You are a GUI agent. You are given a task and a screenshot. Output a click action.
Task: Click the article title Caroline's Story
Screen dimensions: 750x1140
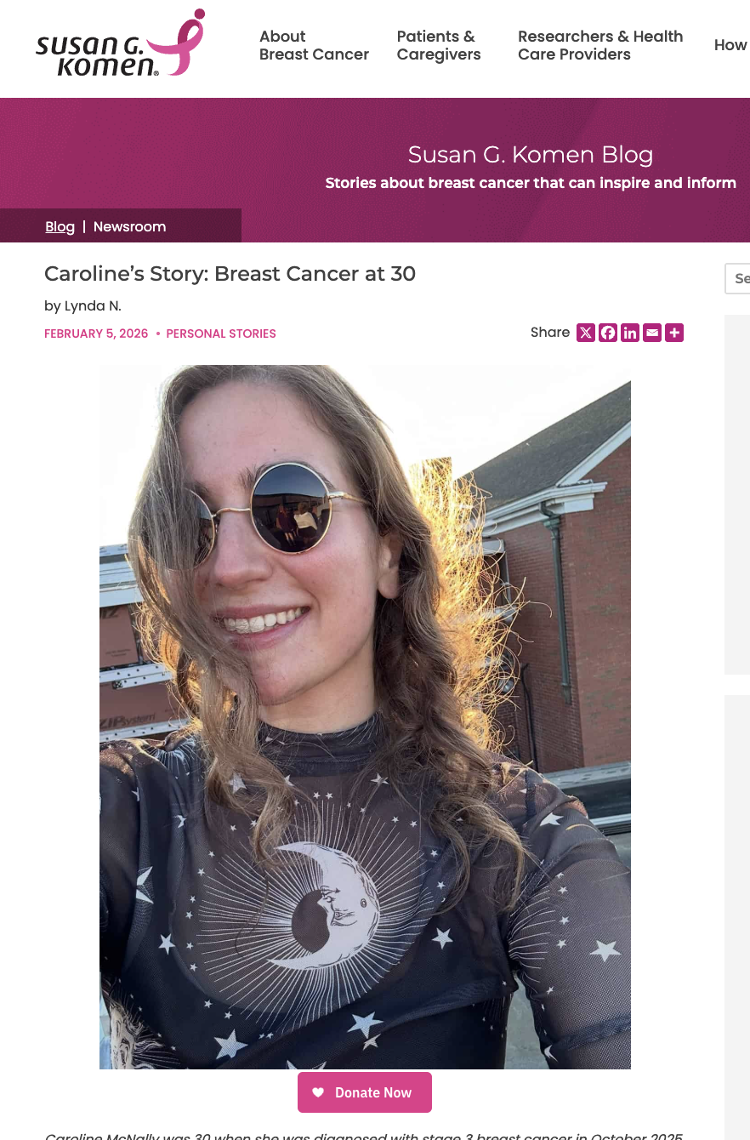click(230, 274)
